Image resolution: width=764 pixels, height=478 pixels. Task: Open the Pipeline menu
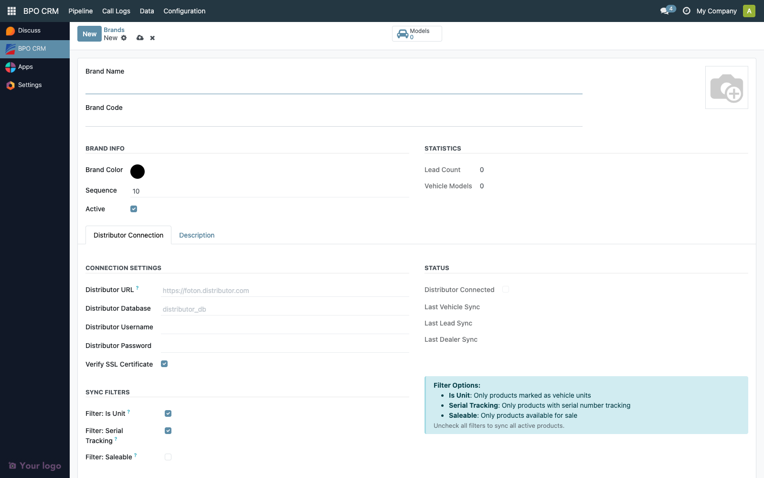tap(80, 11)
